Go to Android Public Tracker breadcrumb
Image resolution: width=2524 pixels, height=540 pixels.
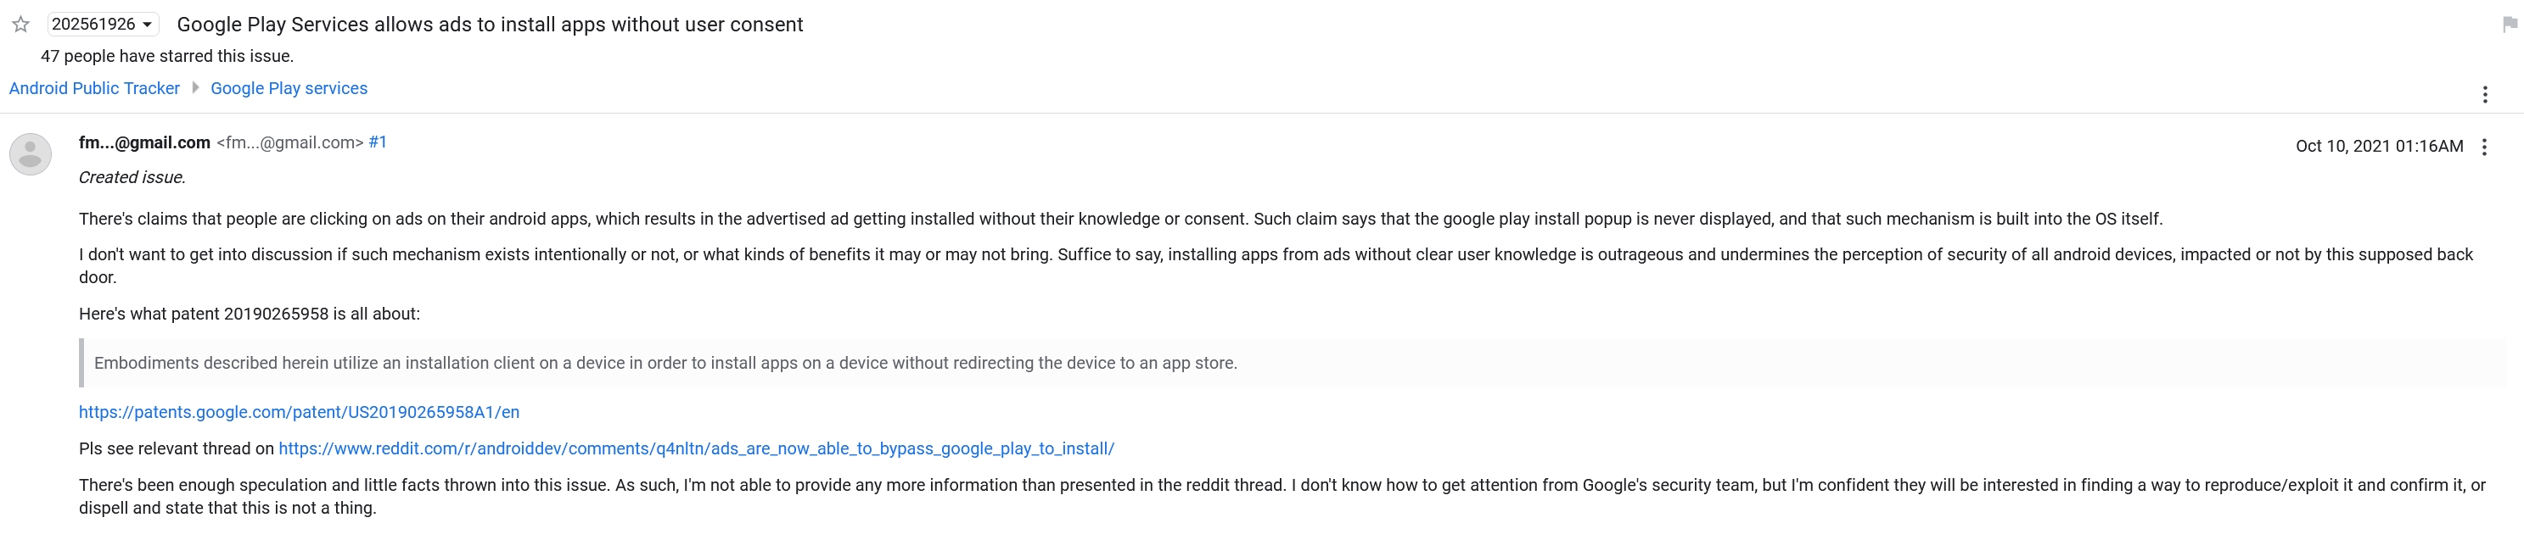94,88
